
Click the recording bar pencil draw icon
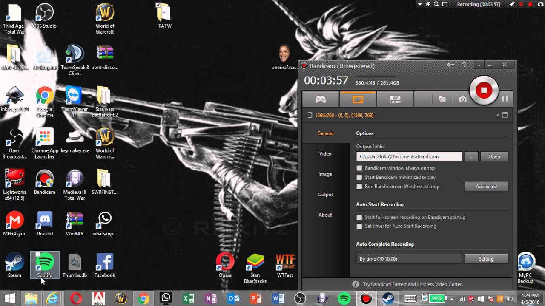512,4
